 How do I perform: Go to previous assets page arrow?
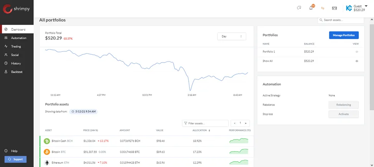click(x=235, y=123)
